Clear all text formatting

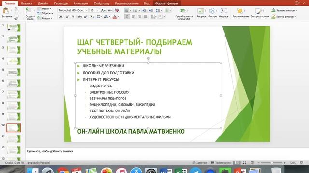point(117,10)
